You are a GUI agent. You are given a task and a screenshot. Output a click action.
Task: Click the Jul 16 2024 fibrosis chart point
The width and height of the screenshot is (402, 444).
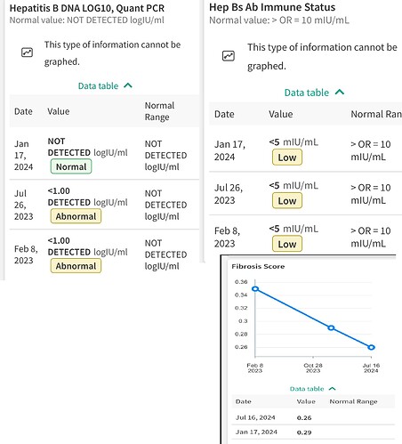[x=371, y=347]
